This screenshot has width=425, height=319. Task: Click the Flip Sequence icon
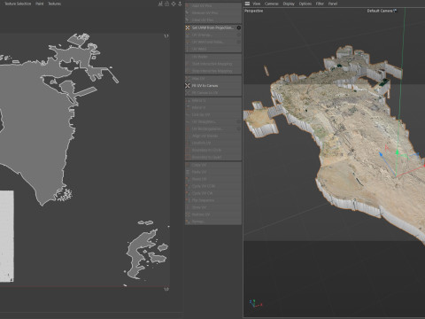188,200
